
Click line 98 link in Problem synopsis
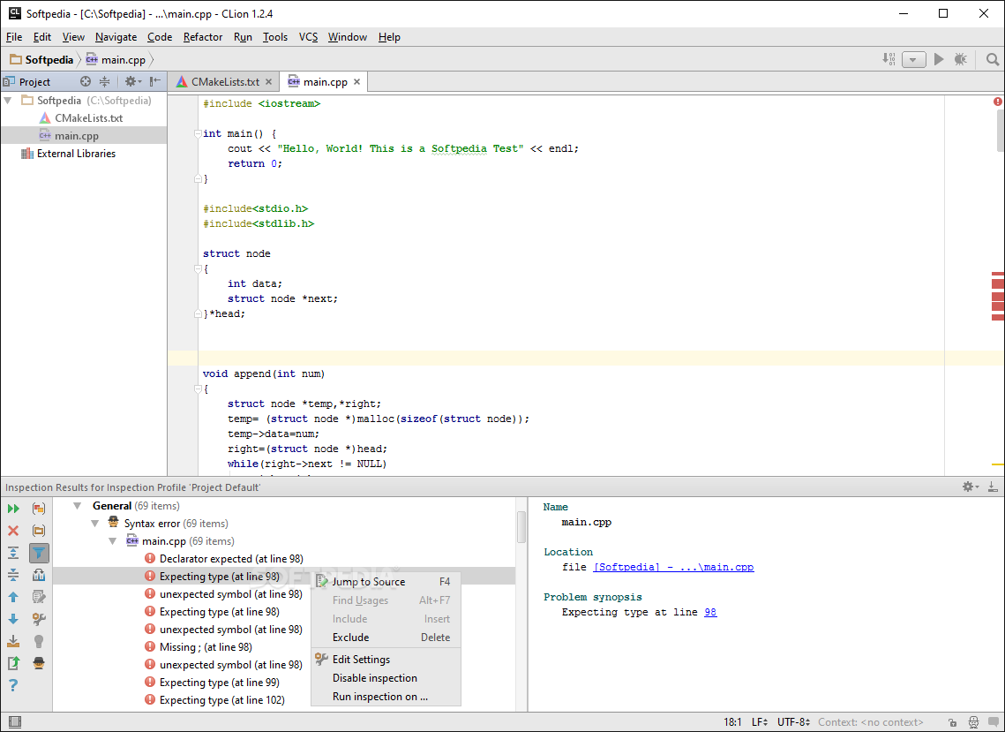[710, 612]
